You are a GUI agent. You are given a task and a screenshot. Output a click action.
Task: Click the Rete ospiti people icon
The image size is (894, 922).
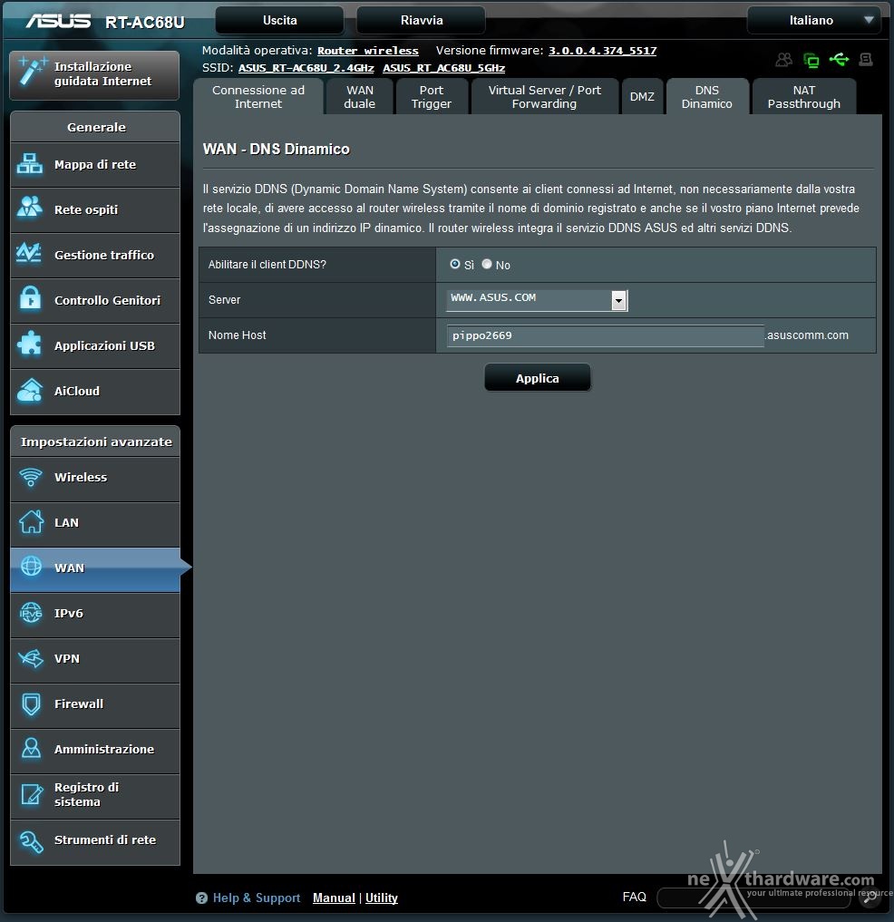29,207
